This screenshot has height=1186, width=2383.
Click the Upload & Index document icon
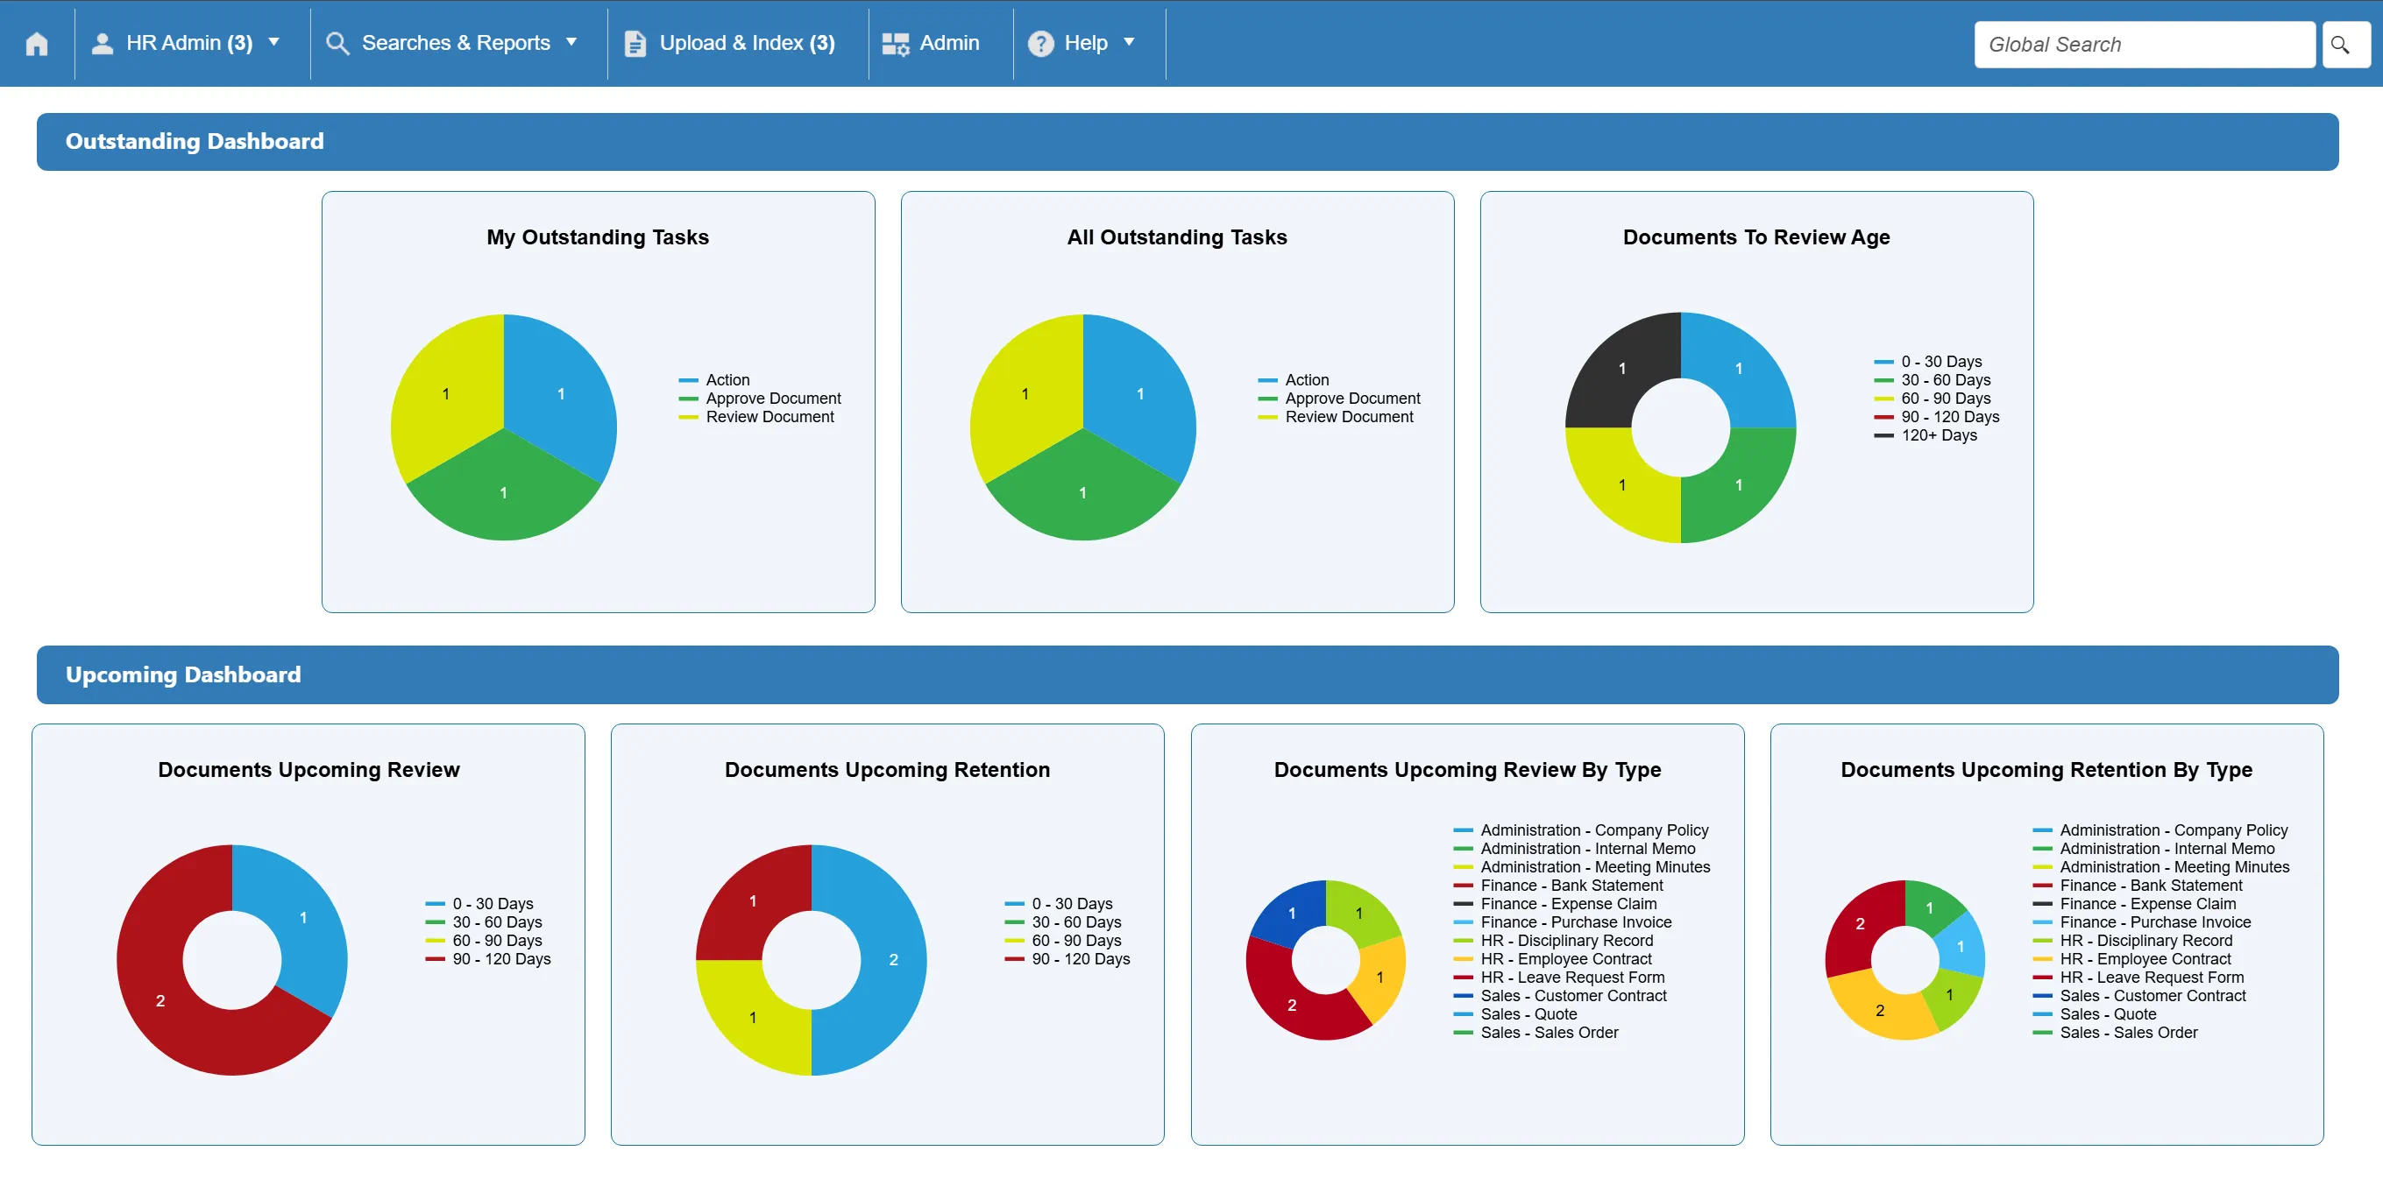[x=635, y=44]
